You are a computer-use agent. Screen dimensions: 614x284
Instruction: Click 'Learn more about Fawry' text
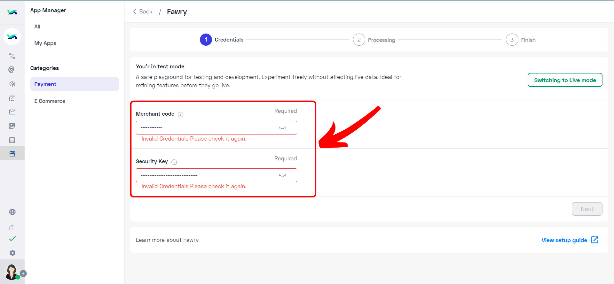tap(167, 240)
